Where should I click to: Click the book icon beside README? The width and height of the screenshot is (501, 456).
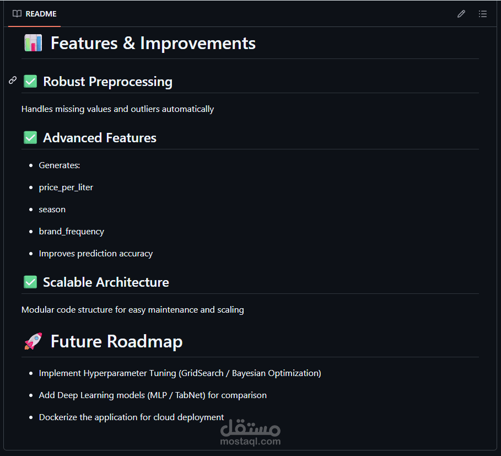click(x=17, y=14)
